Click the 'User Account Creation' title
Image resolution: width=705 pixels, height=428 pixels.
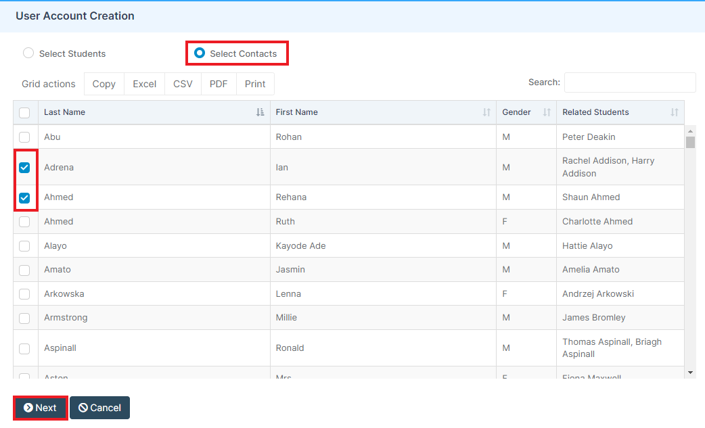(x=75, y=16)
